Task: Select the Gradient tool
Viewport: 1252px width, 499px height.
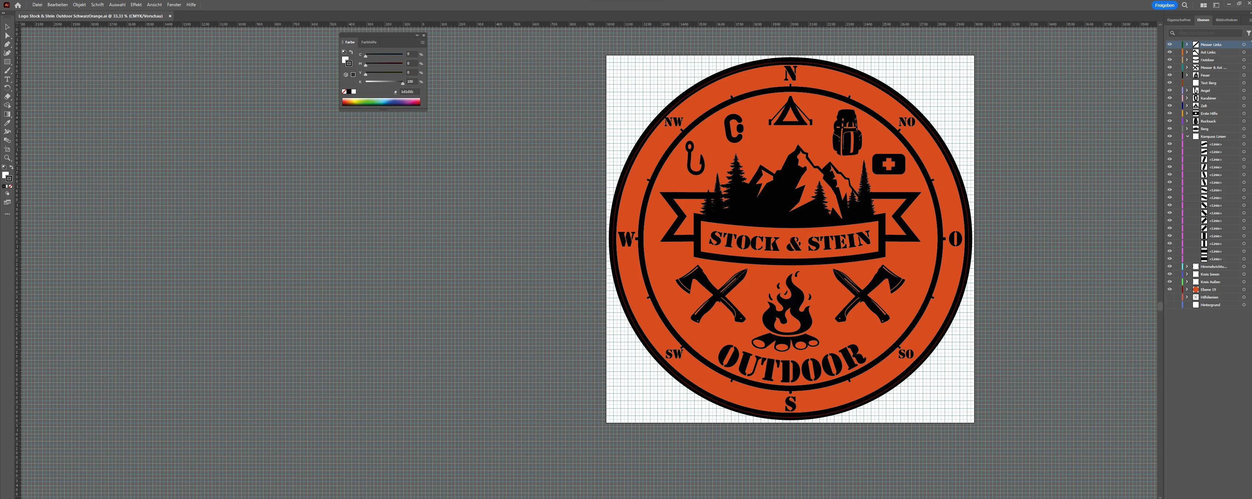Action: [x=7, y=114]
